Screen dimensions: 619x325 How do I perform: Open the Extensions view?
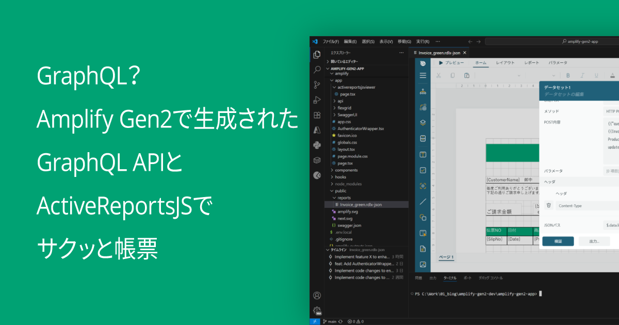click(x=317, y=115)
